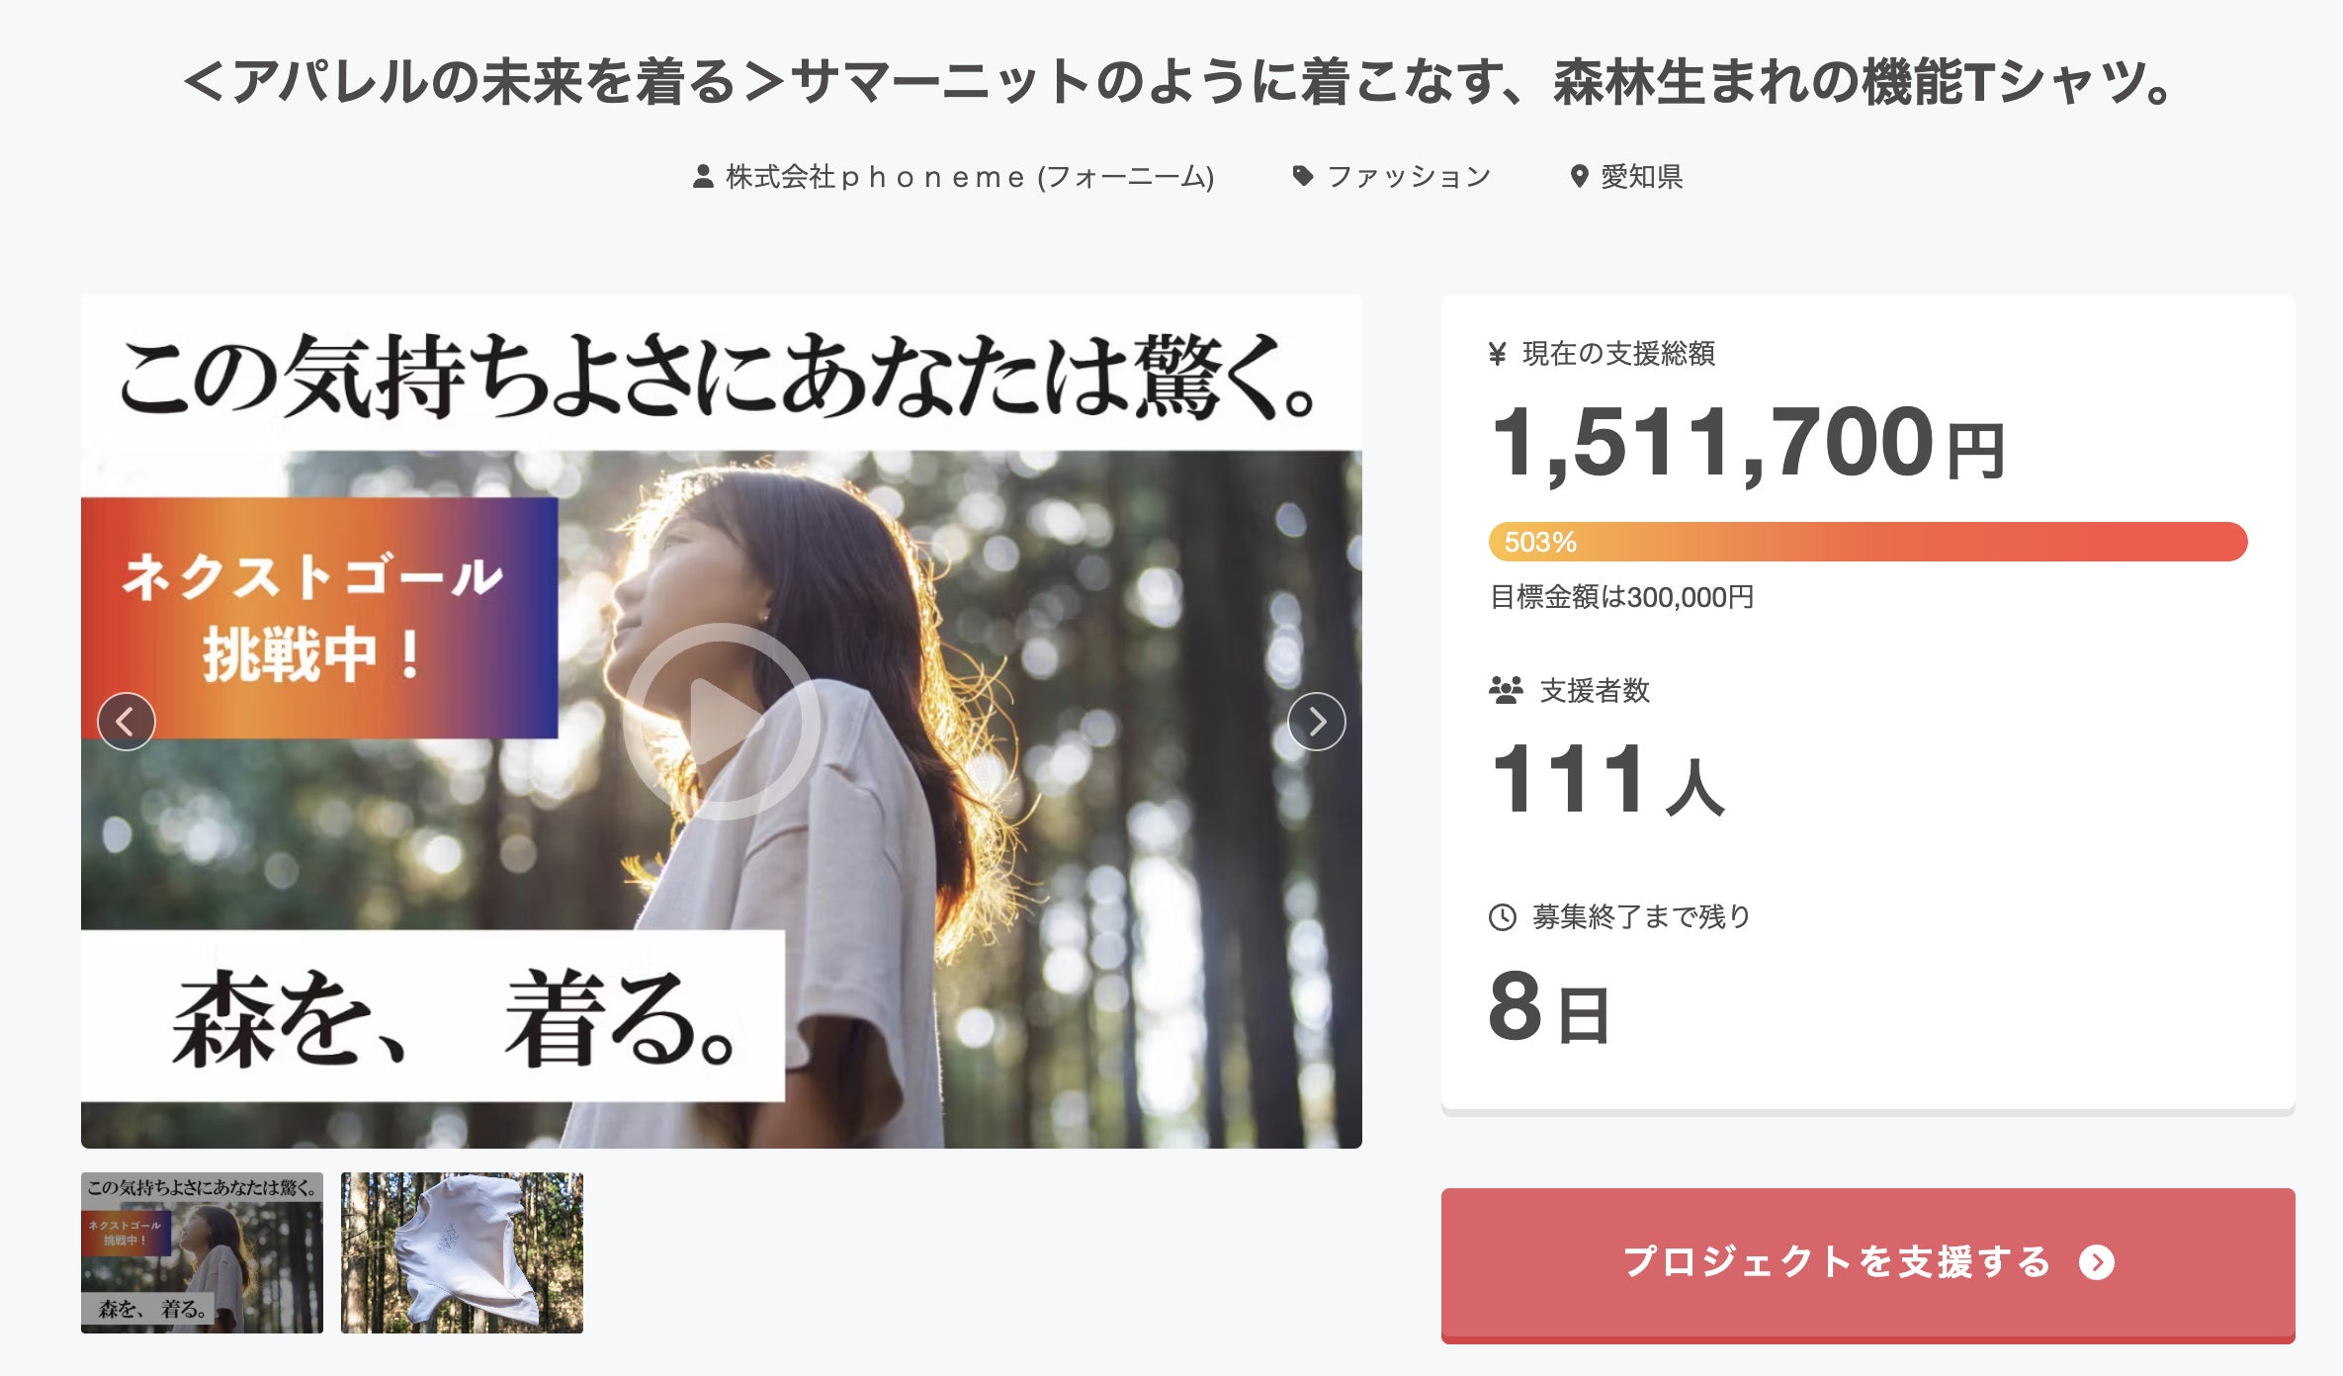Click the 1,511,700円 total amount
The image size is (2343, 1376).
(1747, 444)
